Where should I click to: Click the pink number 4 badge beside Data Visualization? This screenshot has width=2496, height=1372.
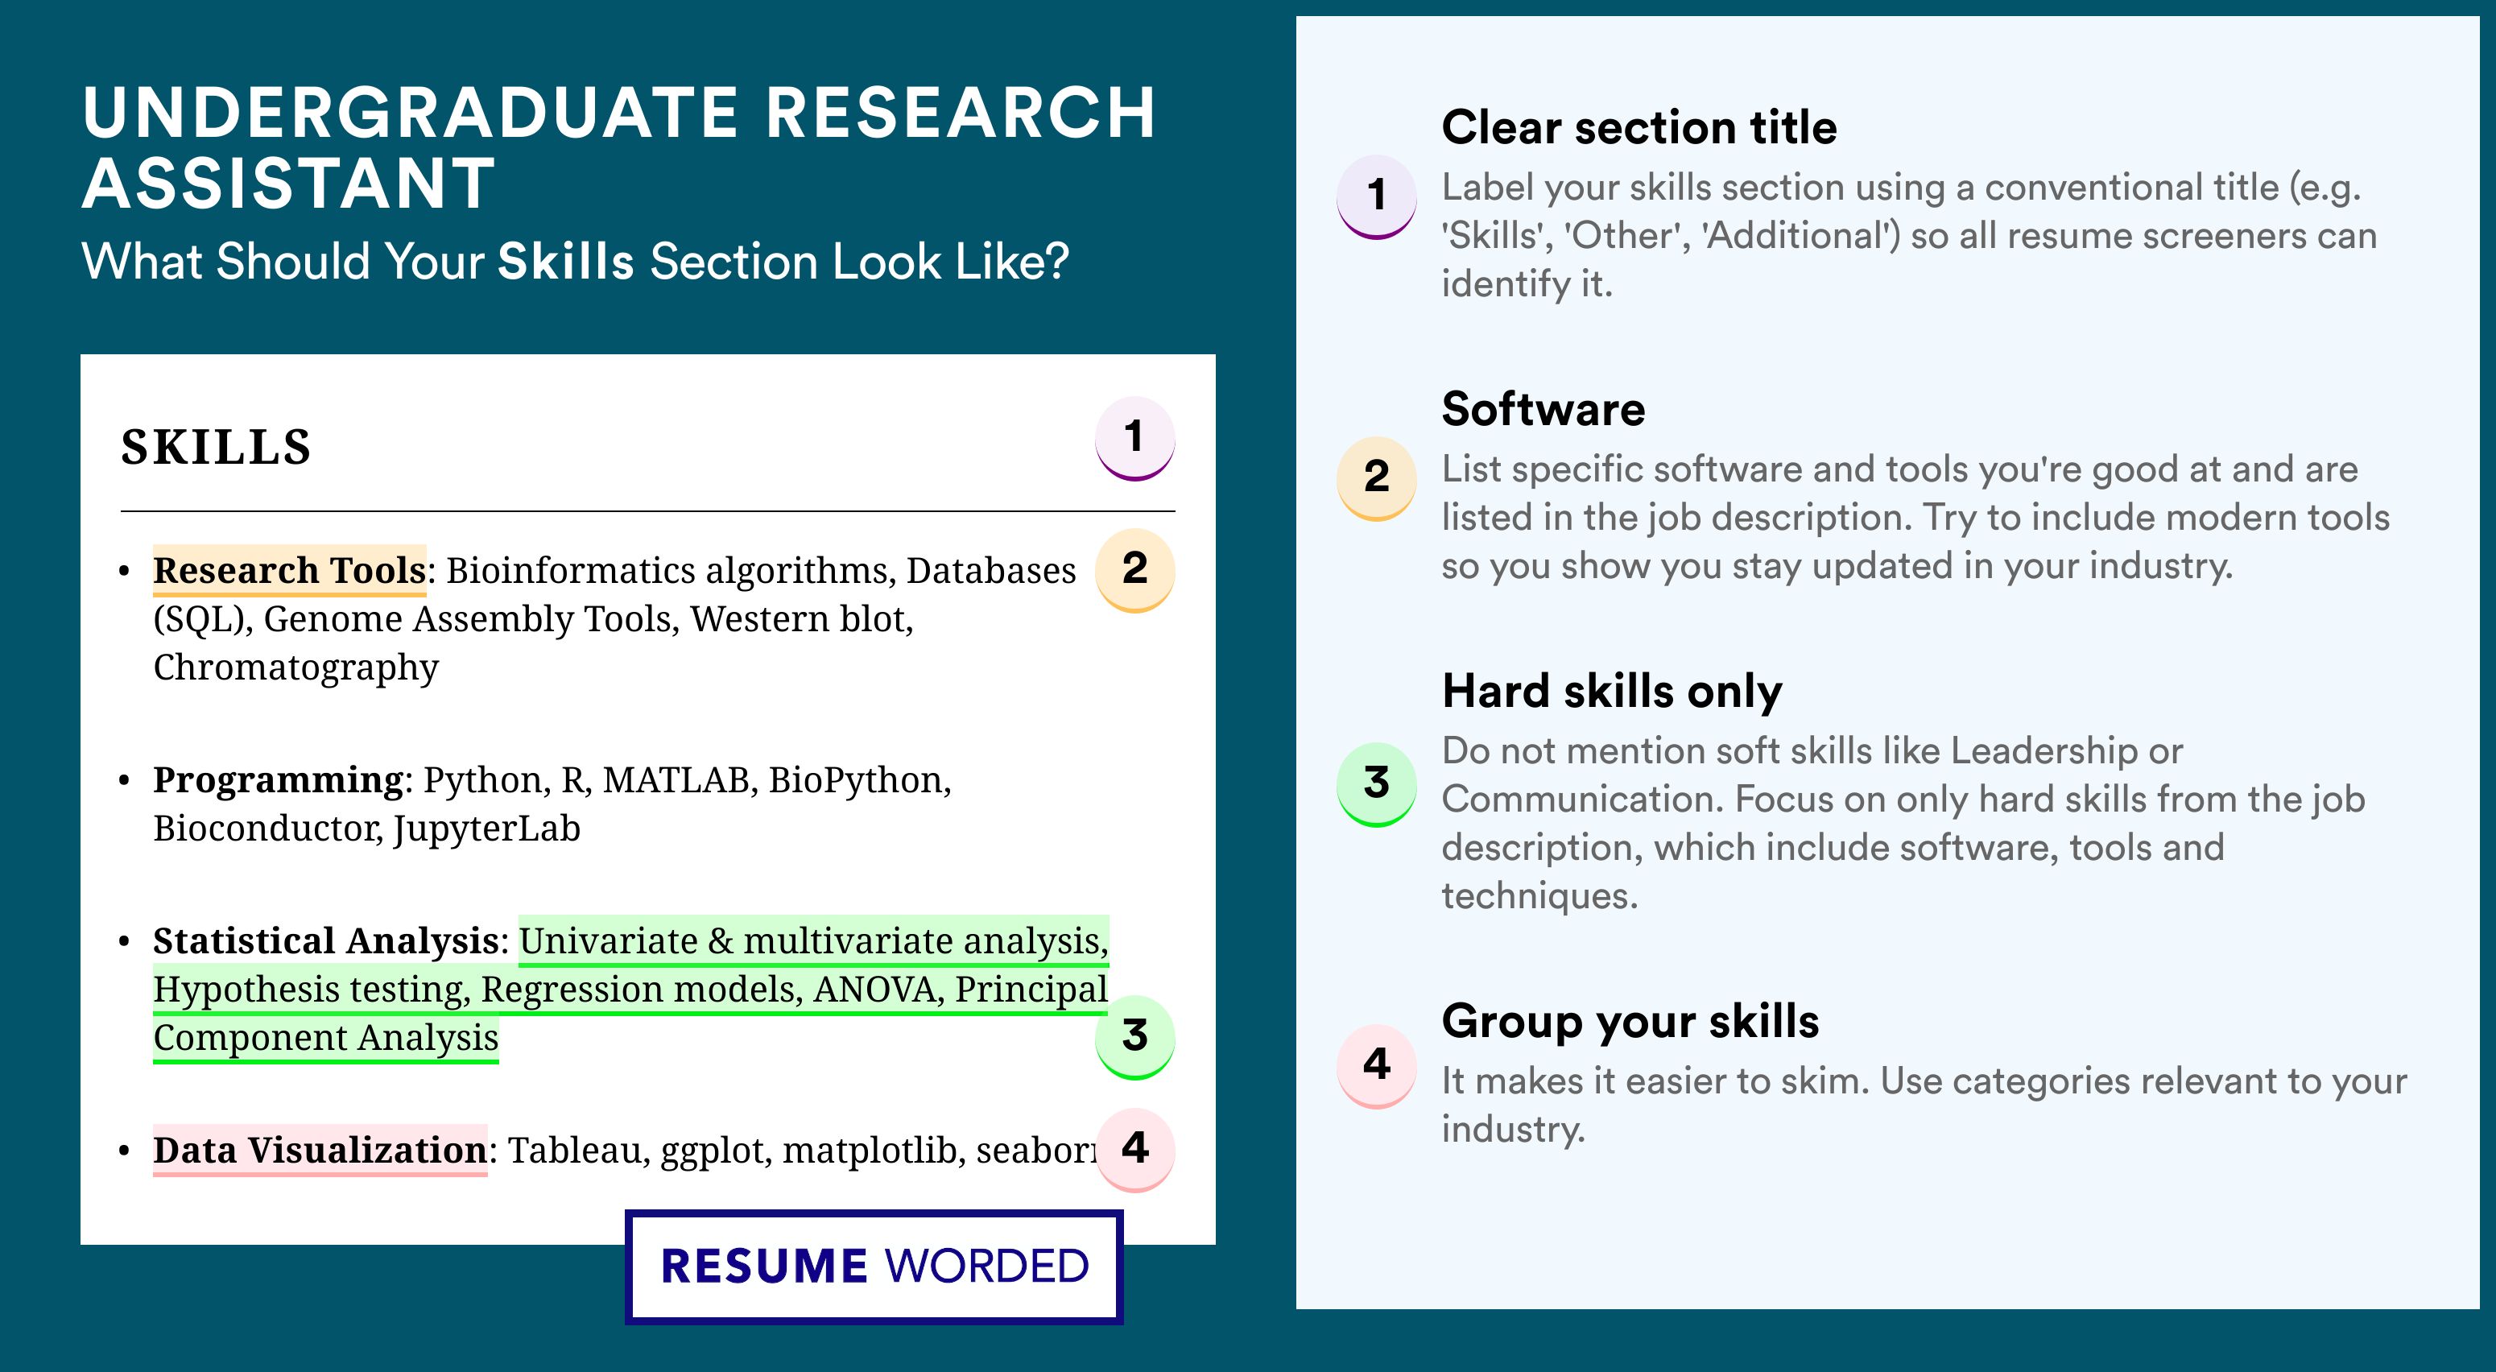click(1134, 1149)
